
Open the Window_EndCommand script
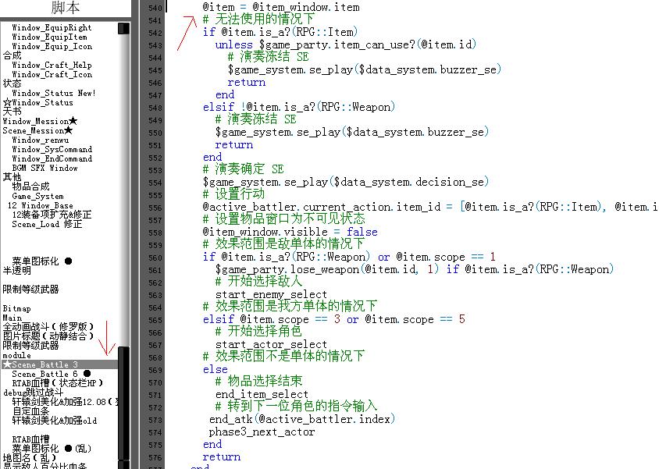pos(52,158)
